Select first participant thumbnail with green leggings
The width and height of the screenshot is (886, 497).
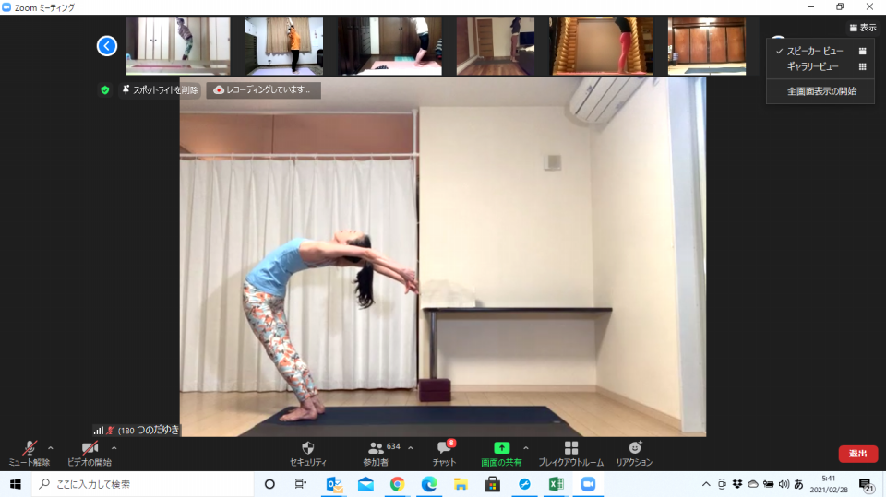pos(178,46)
